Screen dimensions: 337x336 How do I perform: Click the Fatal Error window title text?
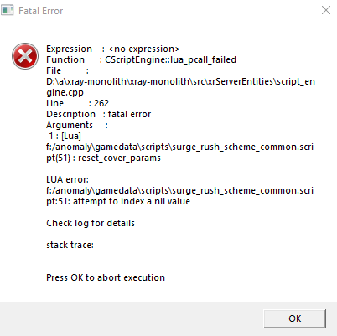tap(41, 11)
